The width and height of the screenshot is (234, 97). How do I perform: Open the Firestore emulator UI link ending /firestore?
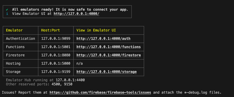coord(108,55)
